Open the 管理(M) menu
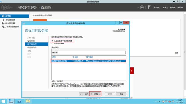The image size is (186, 104). pyautogui.click(x=157, y=7)
